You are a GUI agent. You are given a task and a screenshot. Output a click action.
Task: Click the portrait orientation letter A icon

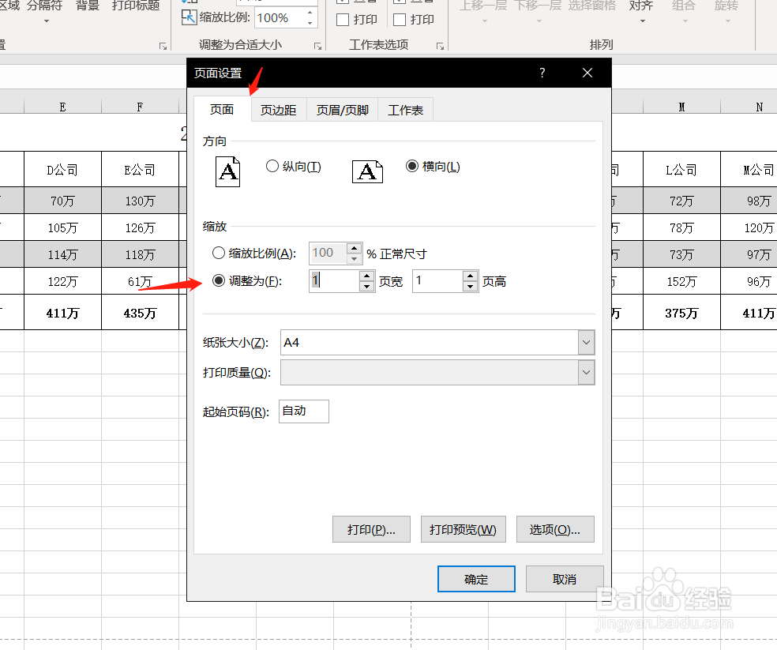(x=227, y=171)
